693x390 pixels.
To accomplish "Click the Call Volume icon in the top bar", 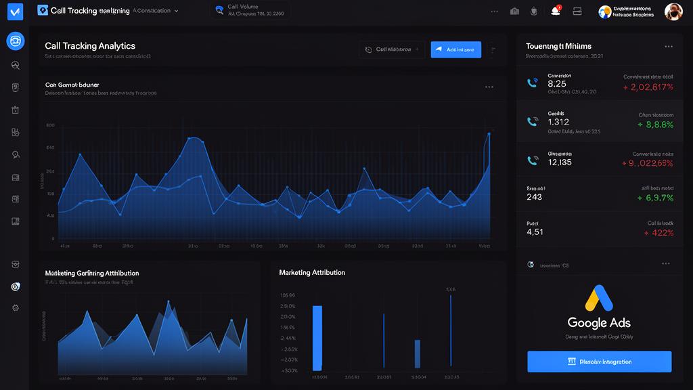I will 219,10.
